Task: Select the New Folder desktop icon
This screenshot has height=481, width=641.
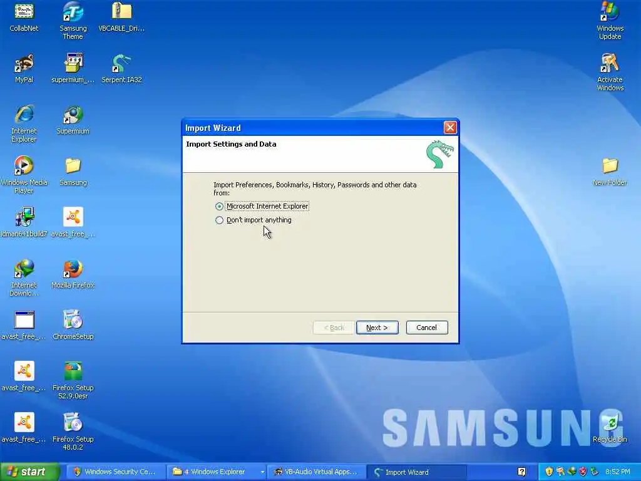Action: pos(610,172)
